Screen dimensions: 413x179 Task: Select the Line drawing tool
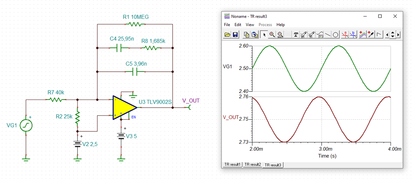click(x=327, y=35)
